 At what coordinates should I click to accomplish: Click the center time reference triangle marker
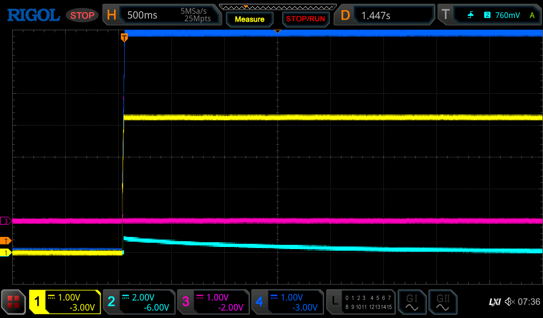pyautogui.click(x=277, y=31)
